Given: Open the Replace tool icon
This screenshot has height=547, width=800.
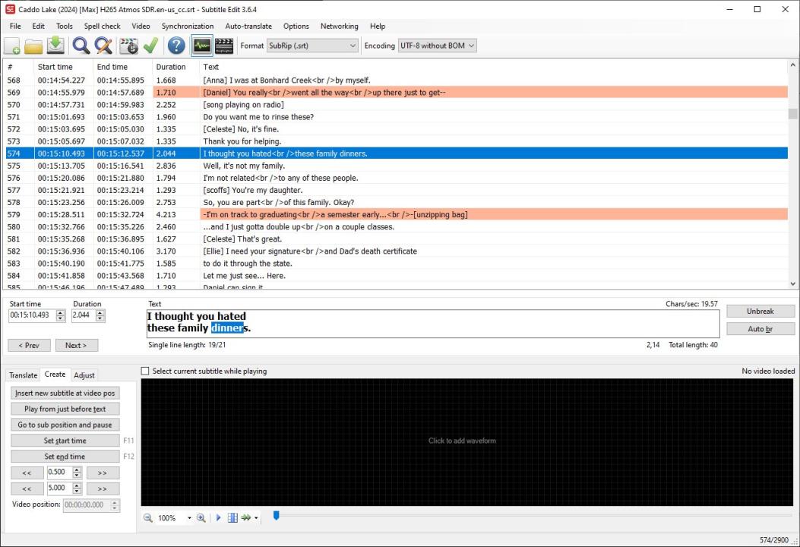Looking at the screenshot, I should (103, 46).
